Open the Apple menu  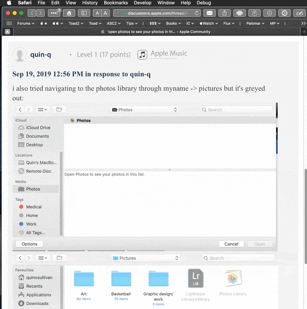pyautogui.click(x=9, y=3)
